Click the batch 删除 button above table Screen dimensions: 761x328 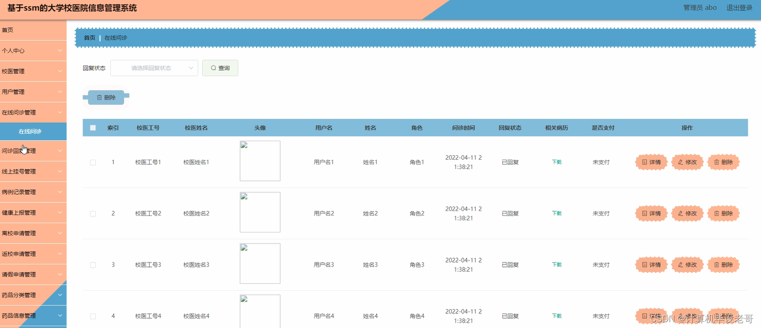(106, 98)
